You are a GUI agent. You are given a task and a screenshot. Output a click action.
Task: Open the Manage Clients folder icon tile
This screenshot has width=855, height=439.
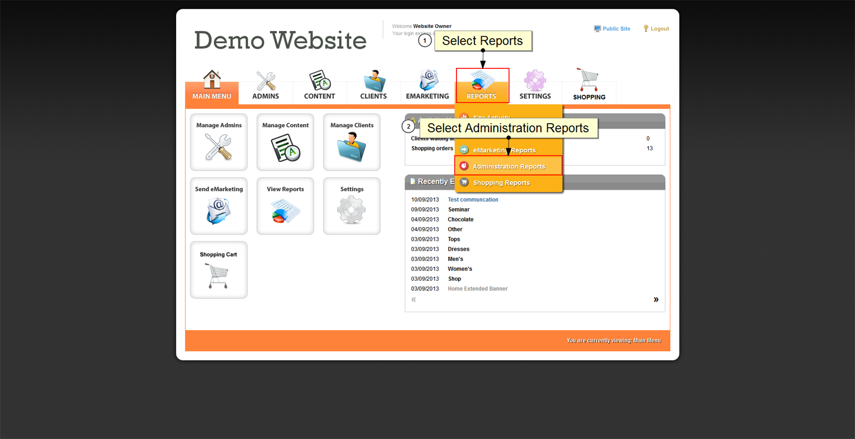point(352,143)
